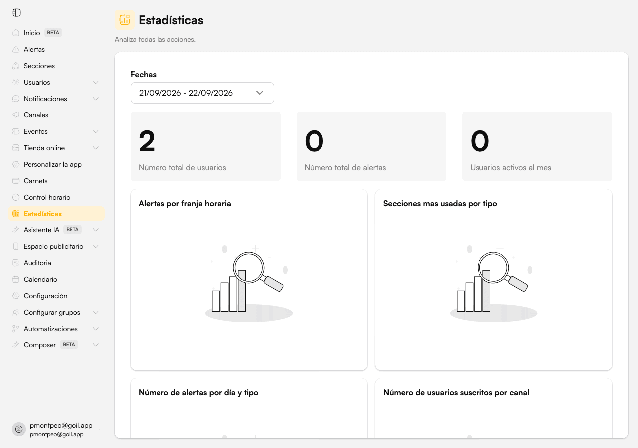Image resolution: width=638 pixels, height=448 pixels.
Task: Select the Estadísticas menu item
Action: tap(56, 214)
